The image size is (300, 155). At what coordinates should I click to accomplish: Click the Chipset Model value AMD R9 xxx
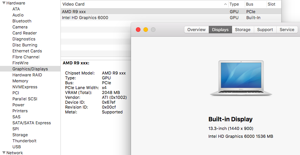(x=114, y=73)
